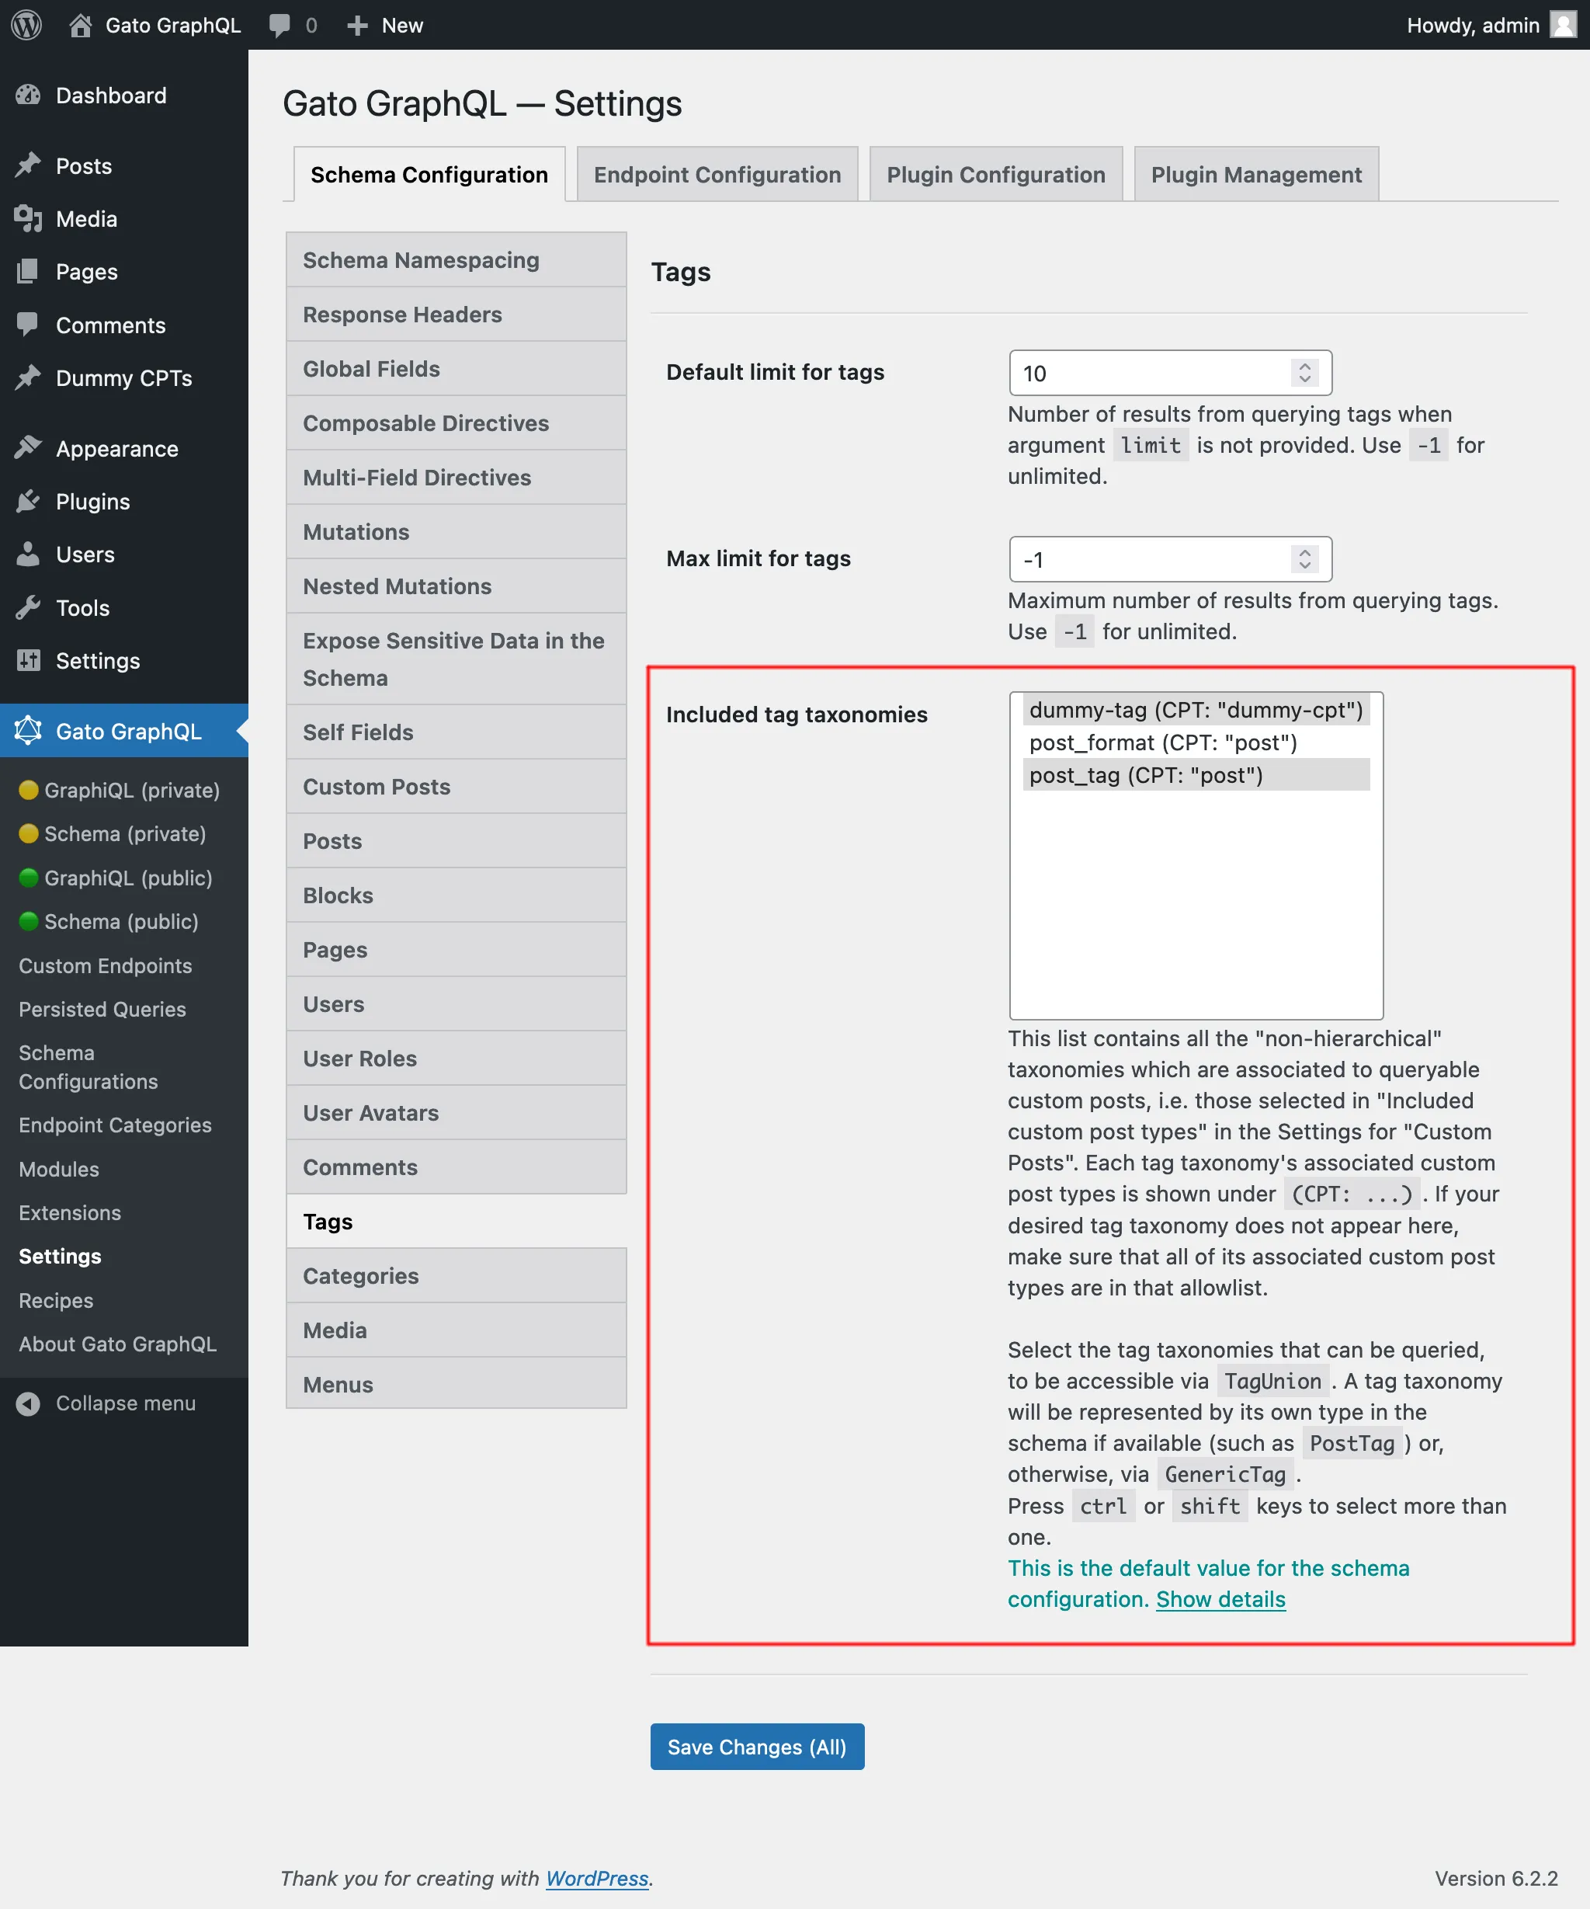This screenshot has width=1590, height=1909.
Task: Open Composable Directives section
Action: click(x=456, y=423)
